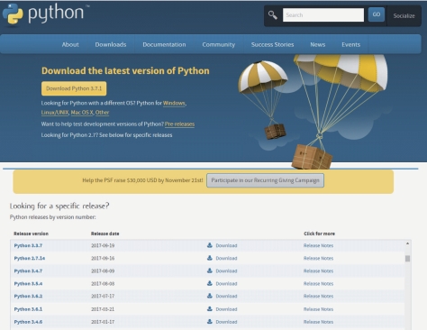
Task: Open the Other platforms link
Action: pyautogui.click(x=102, y=113)
